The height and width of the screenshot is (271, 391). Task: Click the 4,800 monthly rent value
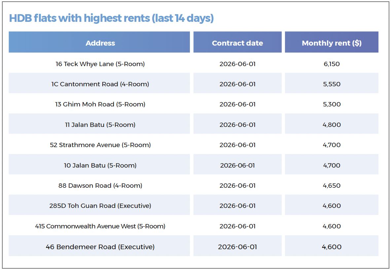pos(332,125)
